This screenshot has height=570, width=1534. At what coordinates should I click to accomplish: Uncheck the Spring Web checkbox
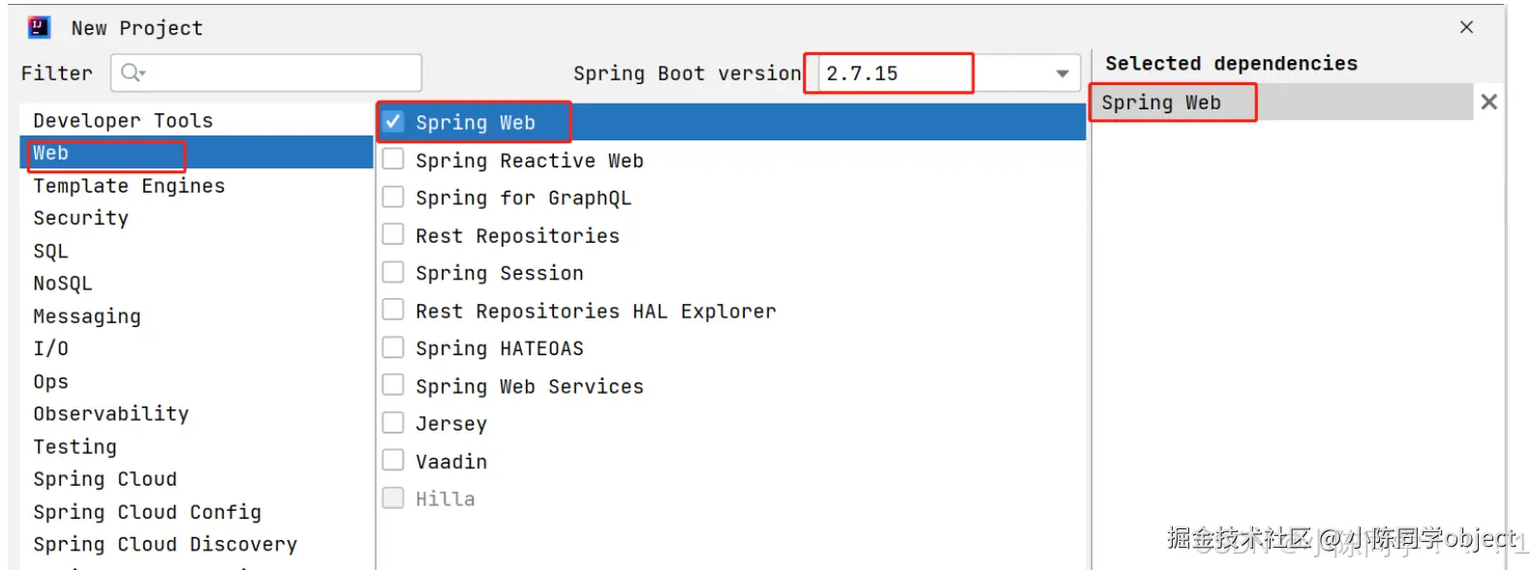coord(393,121)
